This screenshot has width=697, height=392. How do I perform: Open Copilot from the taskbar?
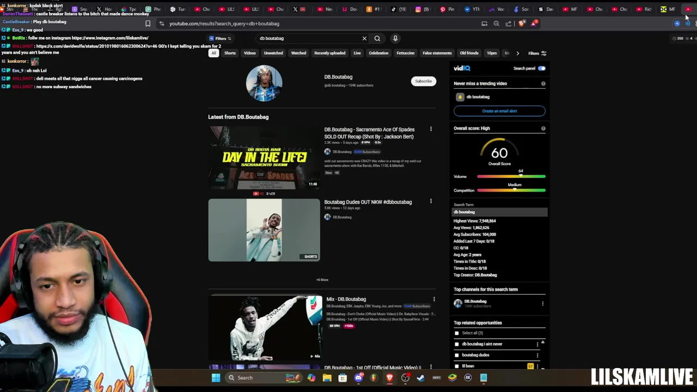click(311, 378)
